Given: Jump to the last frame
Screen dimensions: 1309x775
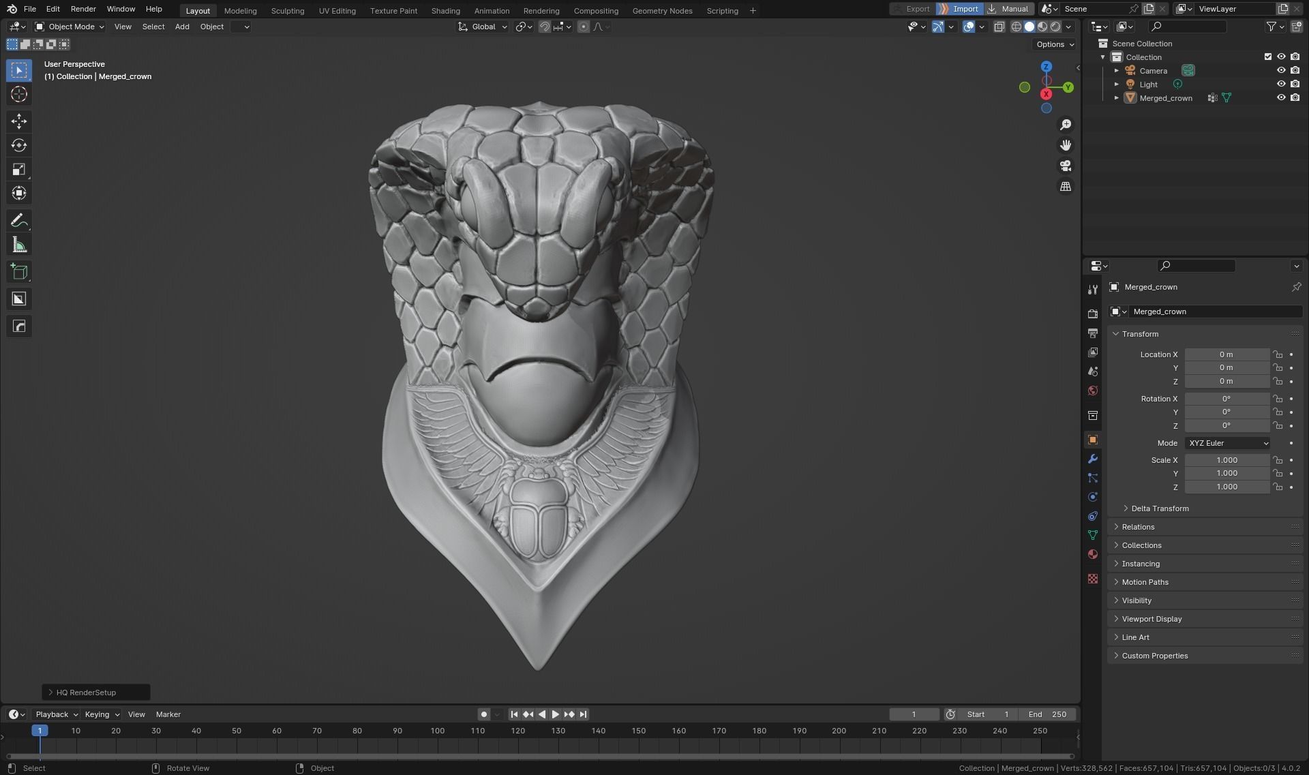Looking at the screenshot, I should [x=583, y=714].
